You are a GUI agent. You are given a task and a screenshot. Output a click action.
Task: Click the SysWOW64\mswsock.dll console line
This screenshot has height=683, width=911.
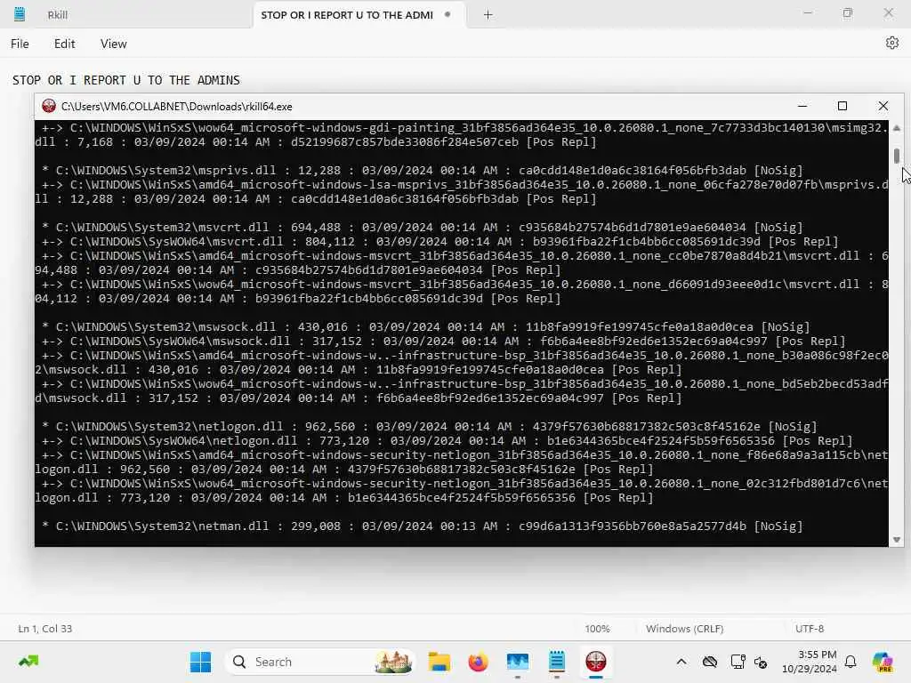(x=444, y=341)
